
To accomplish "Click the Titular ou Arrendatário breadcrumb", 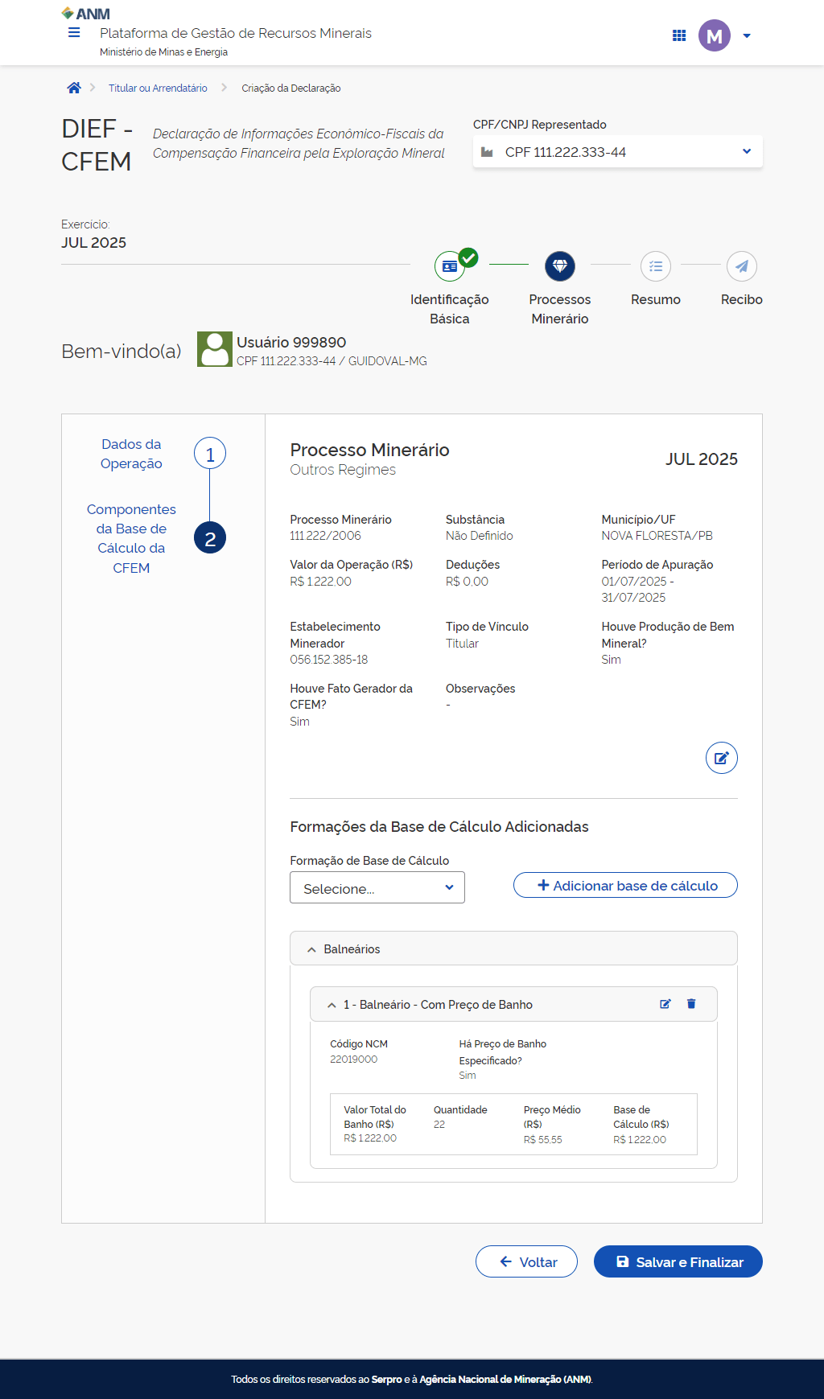I will [158, 88].
